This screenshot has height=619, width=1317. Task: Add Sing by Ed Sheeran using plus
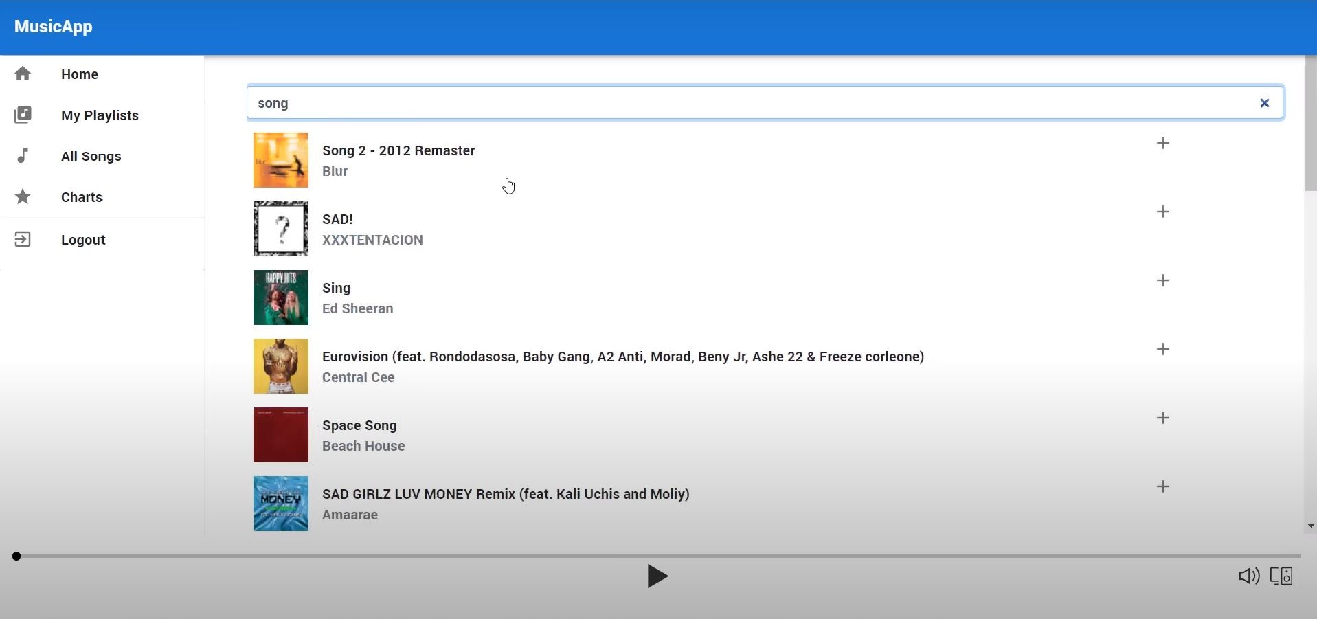pyautogui.click(x=1162, y=280)
